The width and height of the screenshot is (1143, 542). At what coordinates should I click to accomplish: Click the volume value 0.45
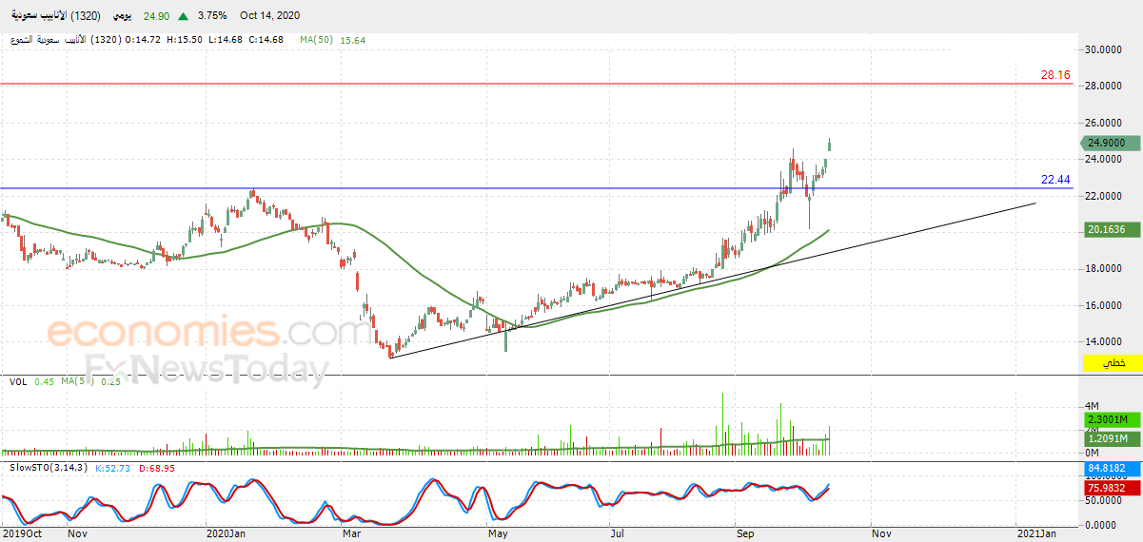tap(44, 382)
